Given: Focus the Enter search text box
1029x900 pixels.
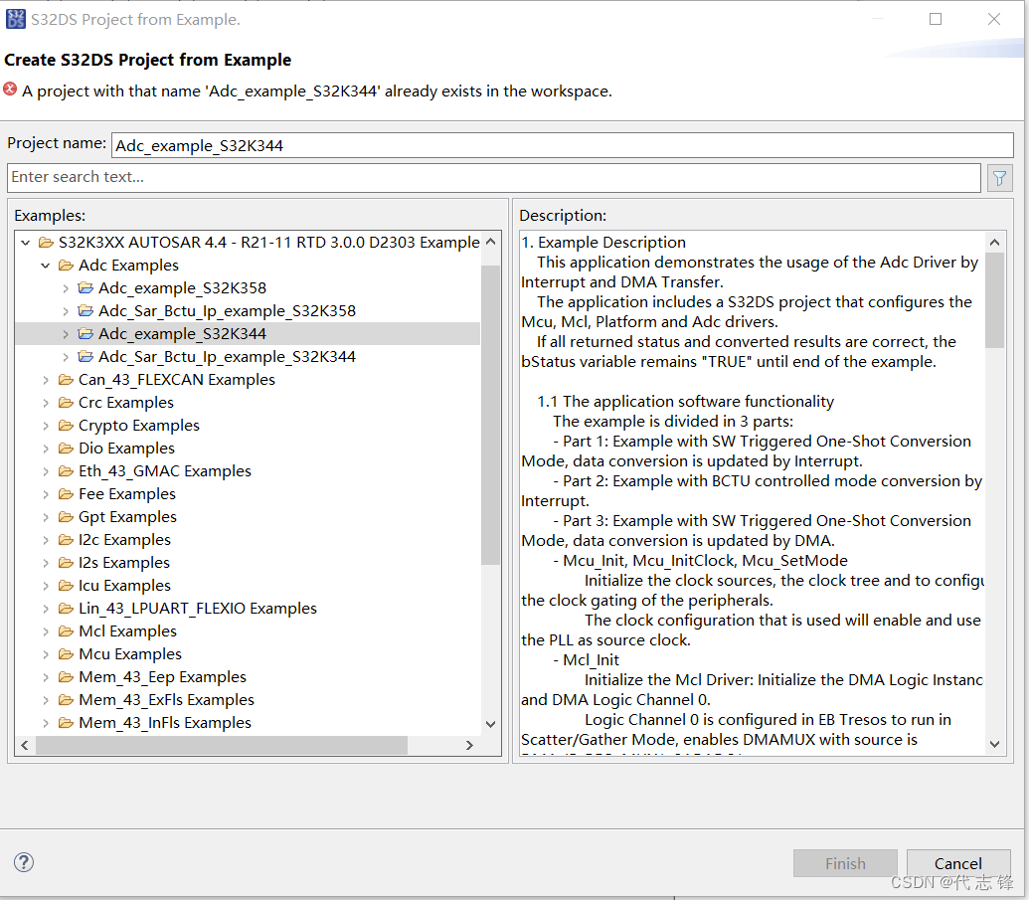Looking at the screenshot, I should (494, 177).
